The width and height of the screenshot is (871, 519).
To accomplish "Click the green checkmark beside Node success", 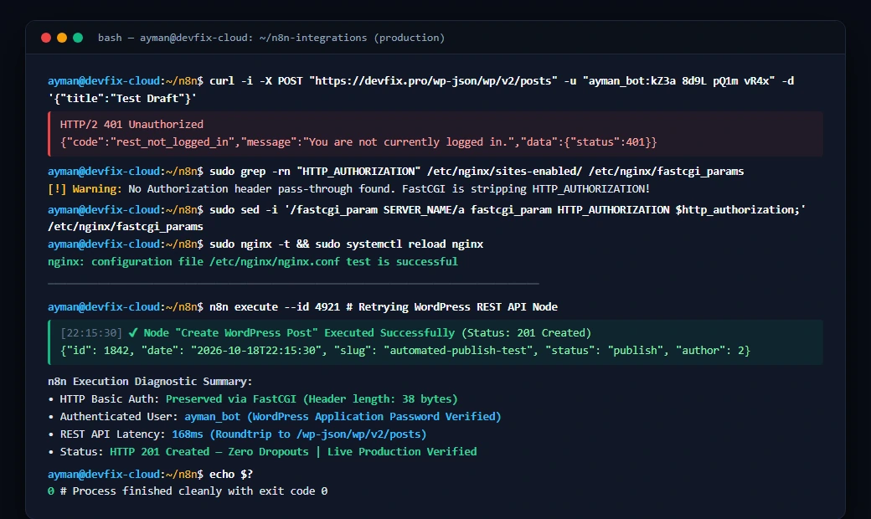I will tap(133, 333).
